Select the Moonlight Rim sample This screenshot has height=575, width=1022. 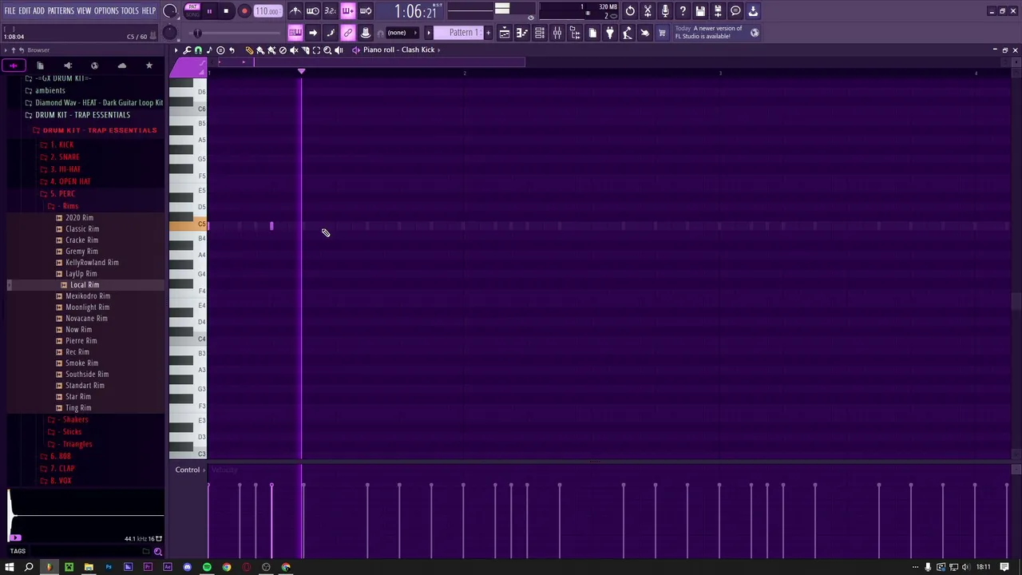click(x=82, y=307)
